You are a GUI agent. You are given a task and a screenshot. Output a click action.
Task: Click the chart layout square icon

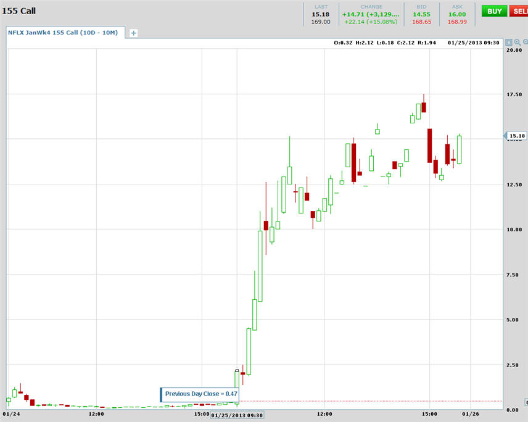509,43
